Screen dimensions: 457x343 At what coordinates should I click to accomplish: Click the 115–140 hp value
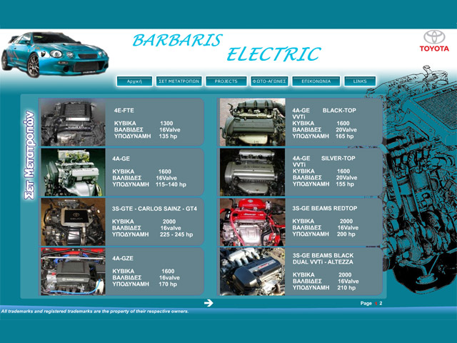(171, 184)
